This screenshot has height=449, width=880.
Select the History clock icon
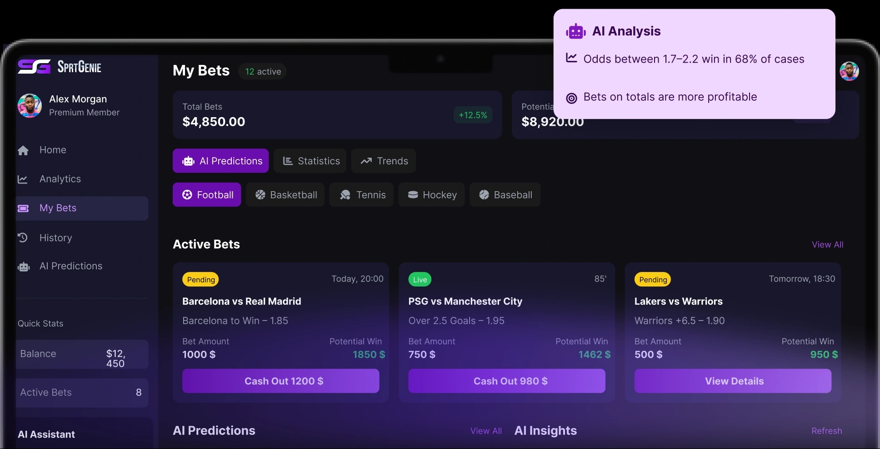(23, 237)
